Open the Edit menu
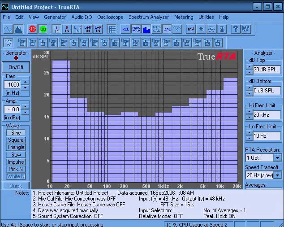Image resolution: width=284 pixels, height=227 pixels. tap(19, 17)
